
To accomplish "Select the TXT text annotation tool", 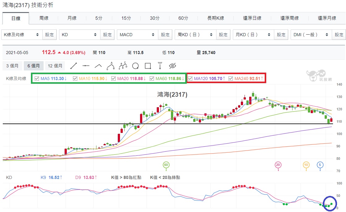I will coord(160,66).
